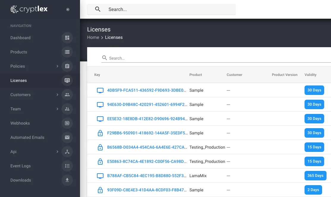The height and width of the screenshot is (197, 331).
Task: Open LamaMix license key B788AF
Action: [147, 176]
